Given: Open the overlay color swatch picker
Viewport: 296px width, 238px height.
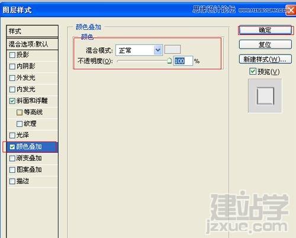Looking at the screenshot, I should 172,50.
